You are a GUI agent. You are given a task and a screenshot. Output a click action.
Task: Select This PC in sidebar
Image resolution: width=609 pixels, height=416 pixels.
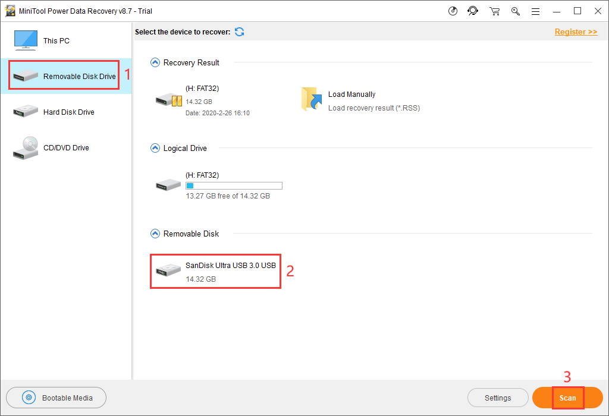tap(66, 41)
